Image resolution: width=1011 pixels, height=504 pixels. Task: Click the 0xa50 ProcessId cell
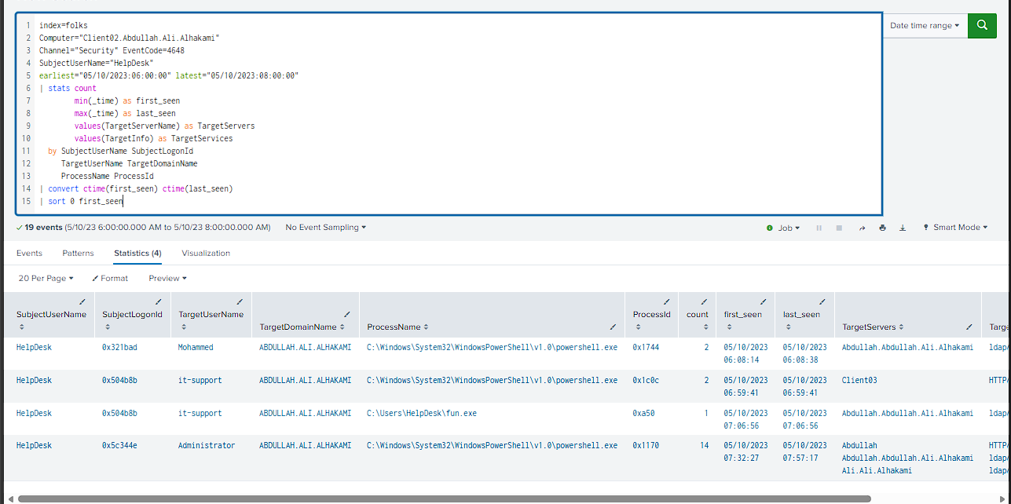pyautogui.click(x=643, y=413)
